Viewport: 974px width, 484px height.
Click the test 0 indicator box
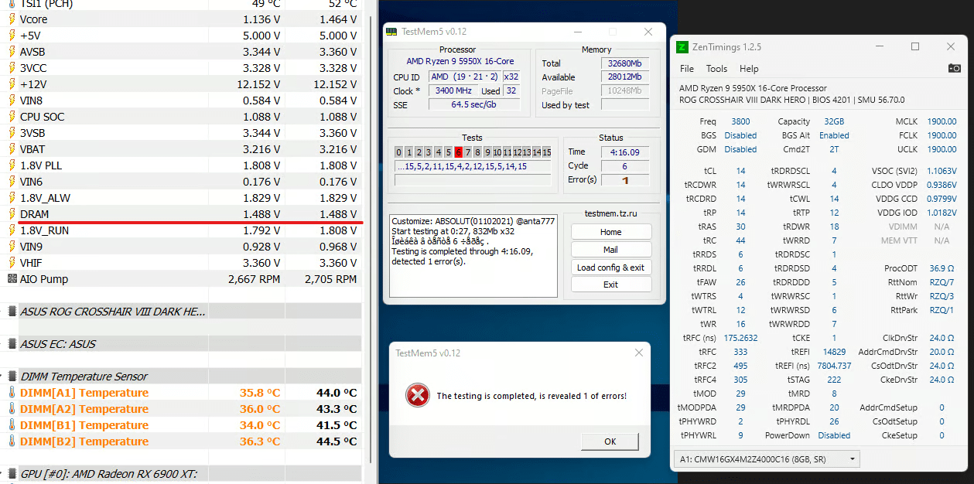[x=398, y=152]
